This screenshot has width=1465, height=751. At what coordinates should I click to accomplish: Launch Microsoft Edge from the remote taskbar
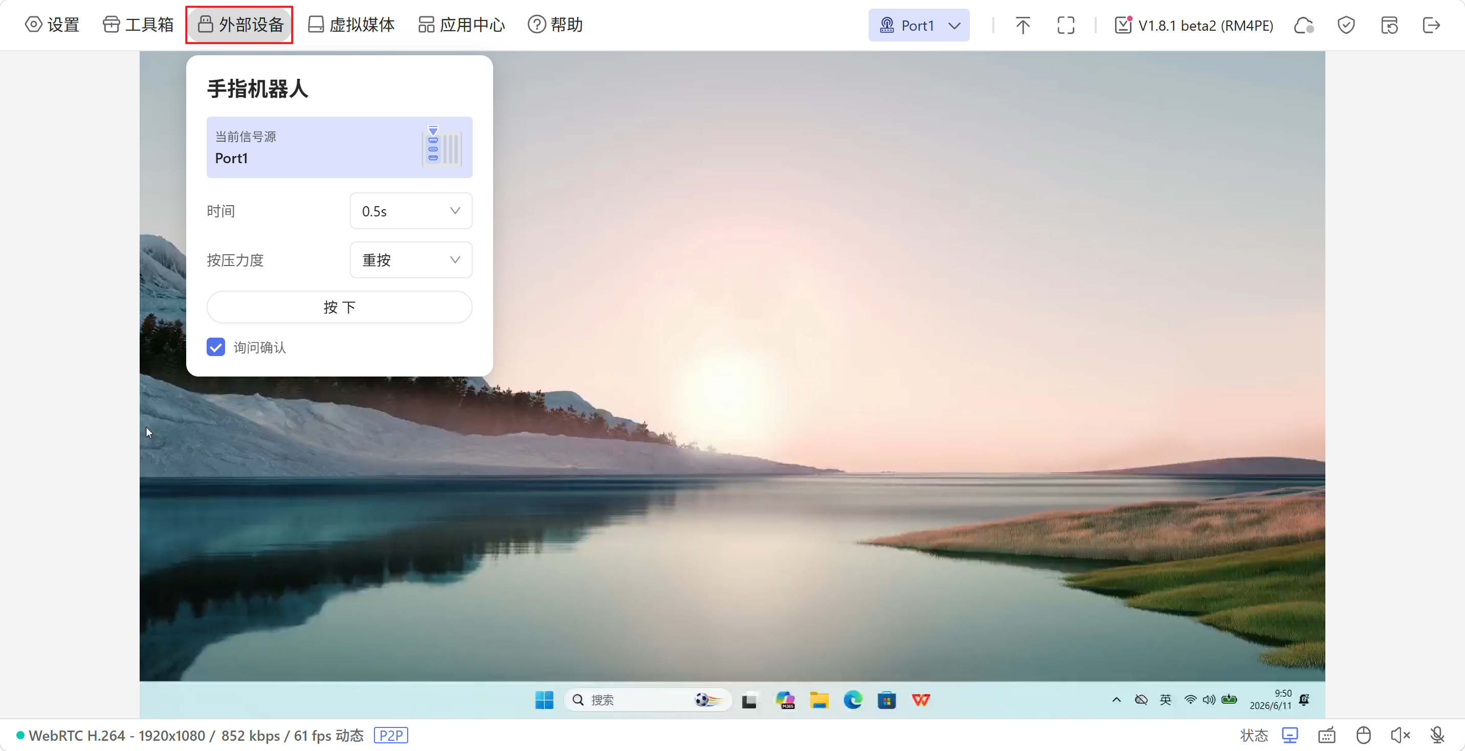853,700
